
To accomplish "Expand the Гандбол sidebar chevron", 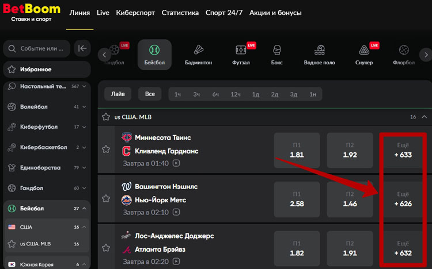I will coord(84,188).
